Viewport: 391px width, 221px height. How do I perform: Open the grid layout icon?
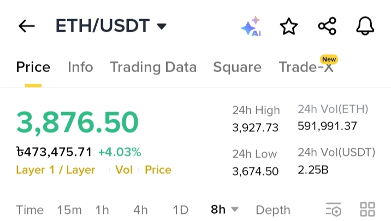[368, 210]
